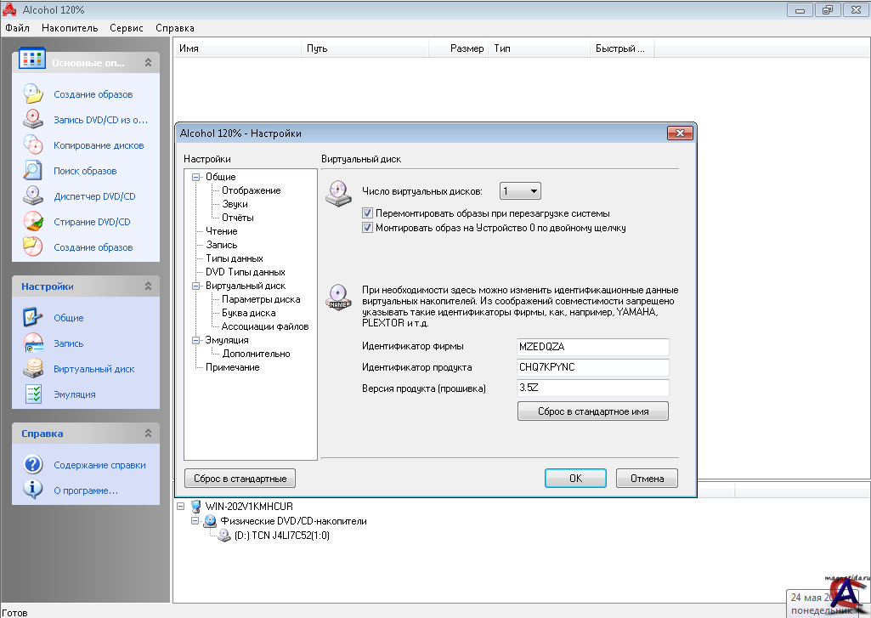Image resolution: width=871 pixels, height=618 pixels.
Task: Toggle Монтировать образ на Устройство 0 checkbox
Action: coord(368,228)
